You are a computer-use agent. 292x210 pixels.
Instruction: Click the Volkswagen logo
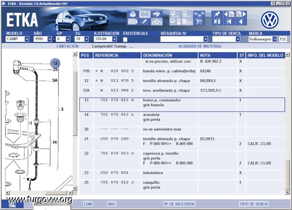click(x=270, y=20)
